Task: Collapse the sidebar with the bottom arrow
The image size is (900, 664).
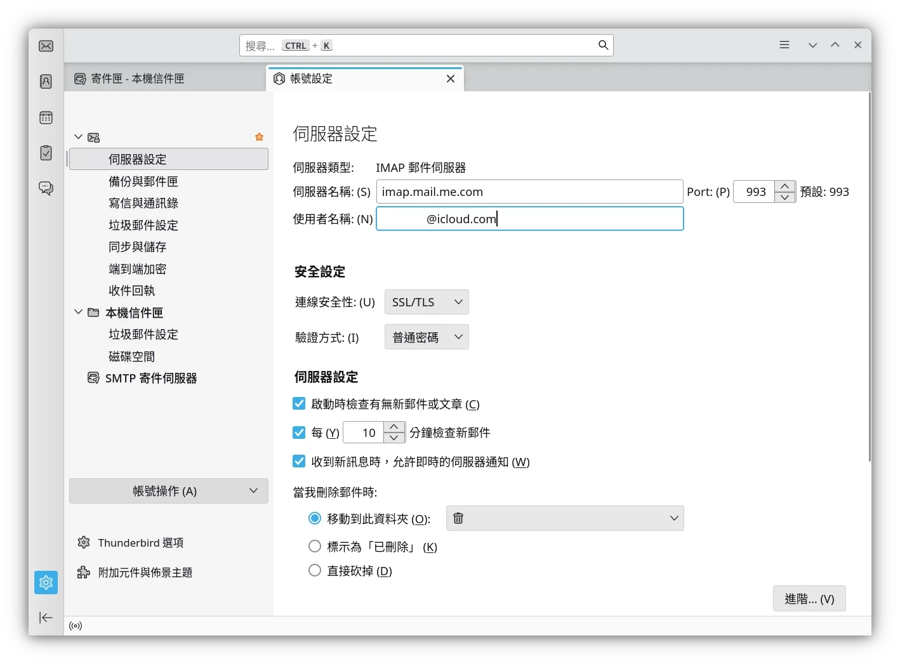Action: 45,617
